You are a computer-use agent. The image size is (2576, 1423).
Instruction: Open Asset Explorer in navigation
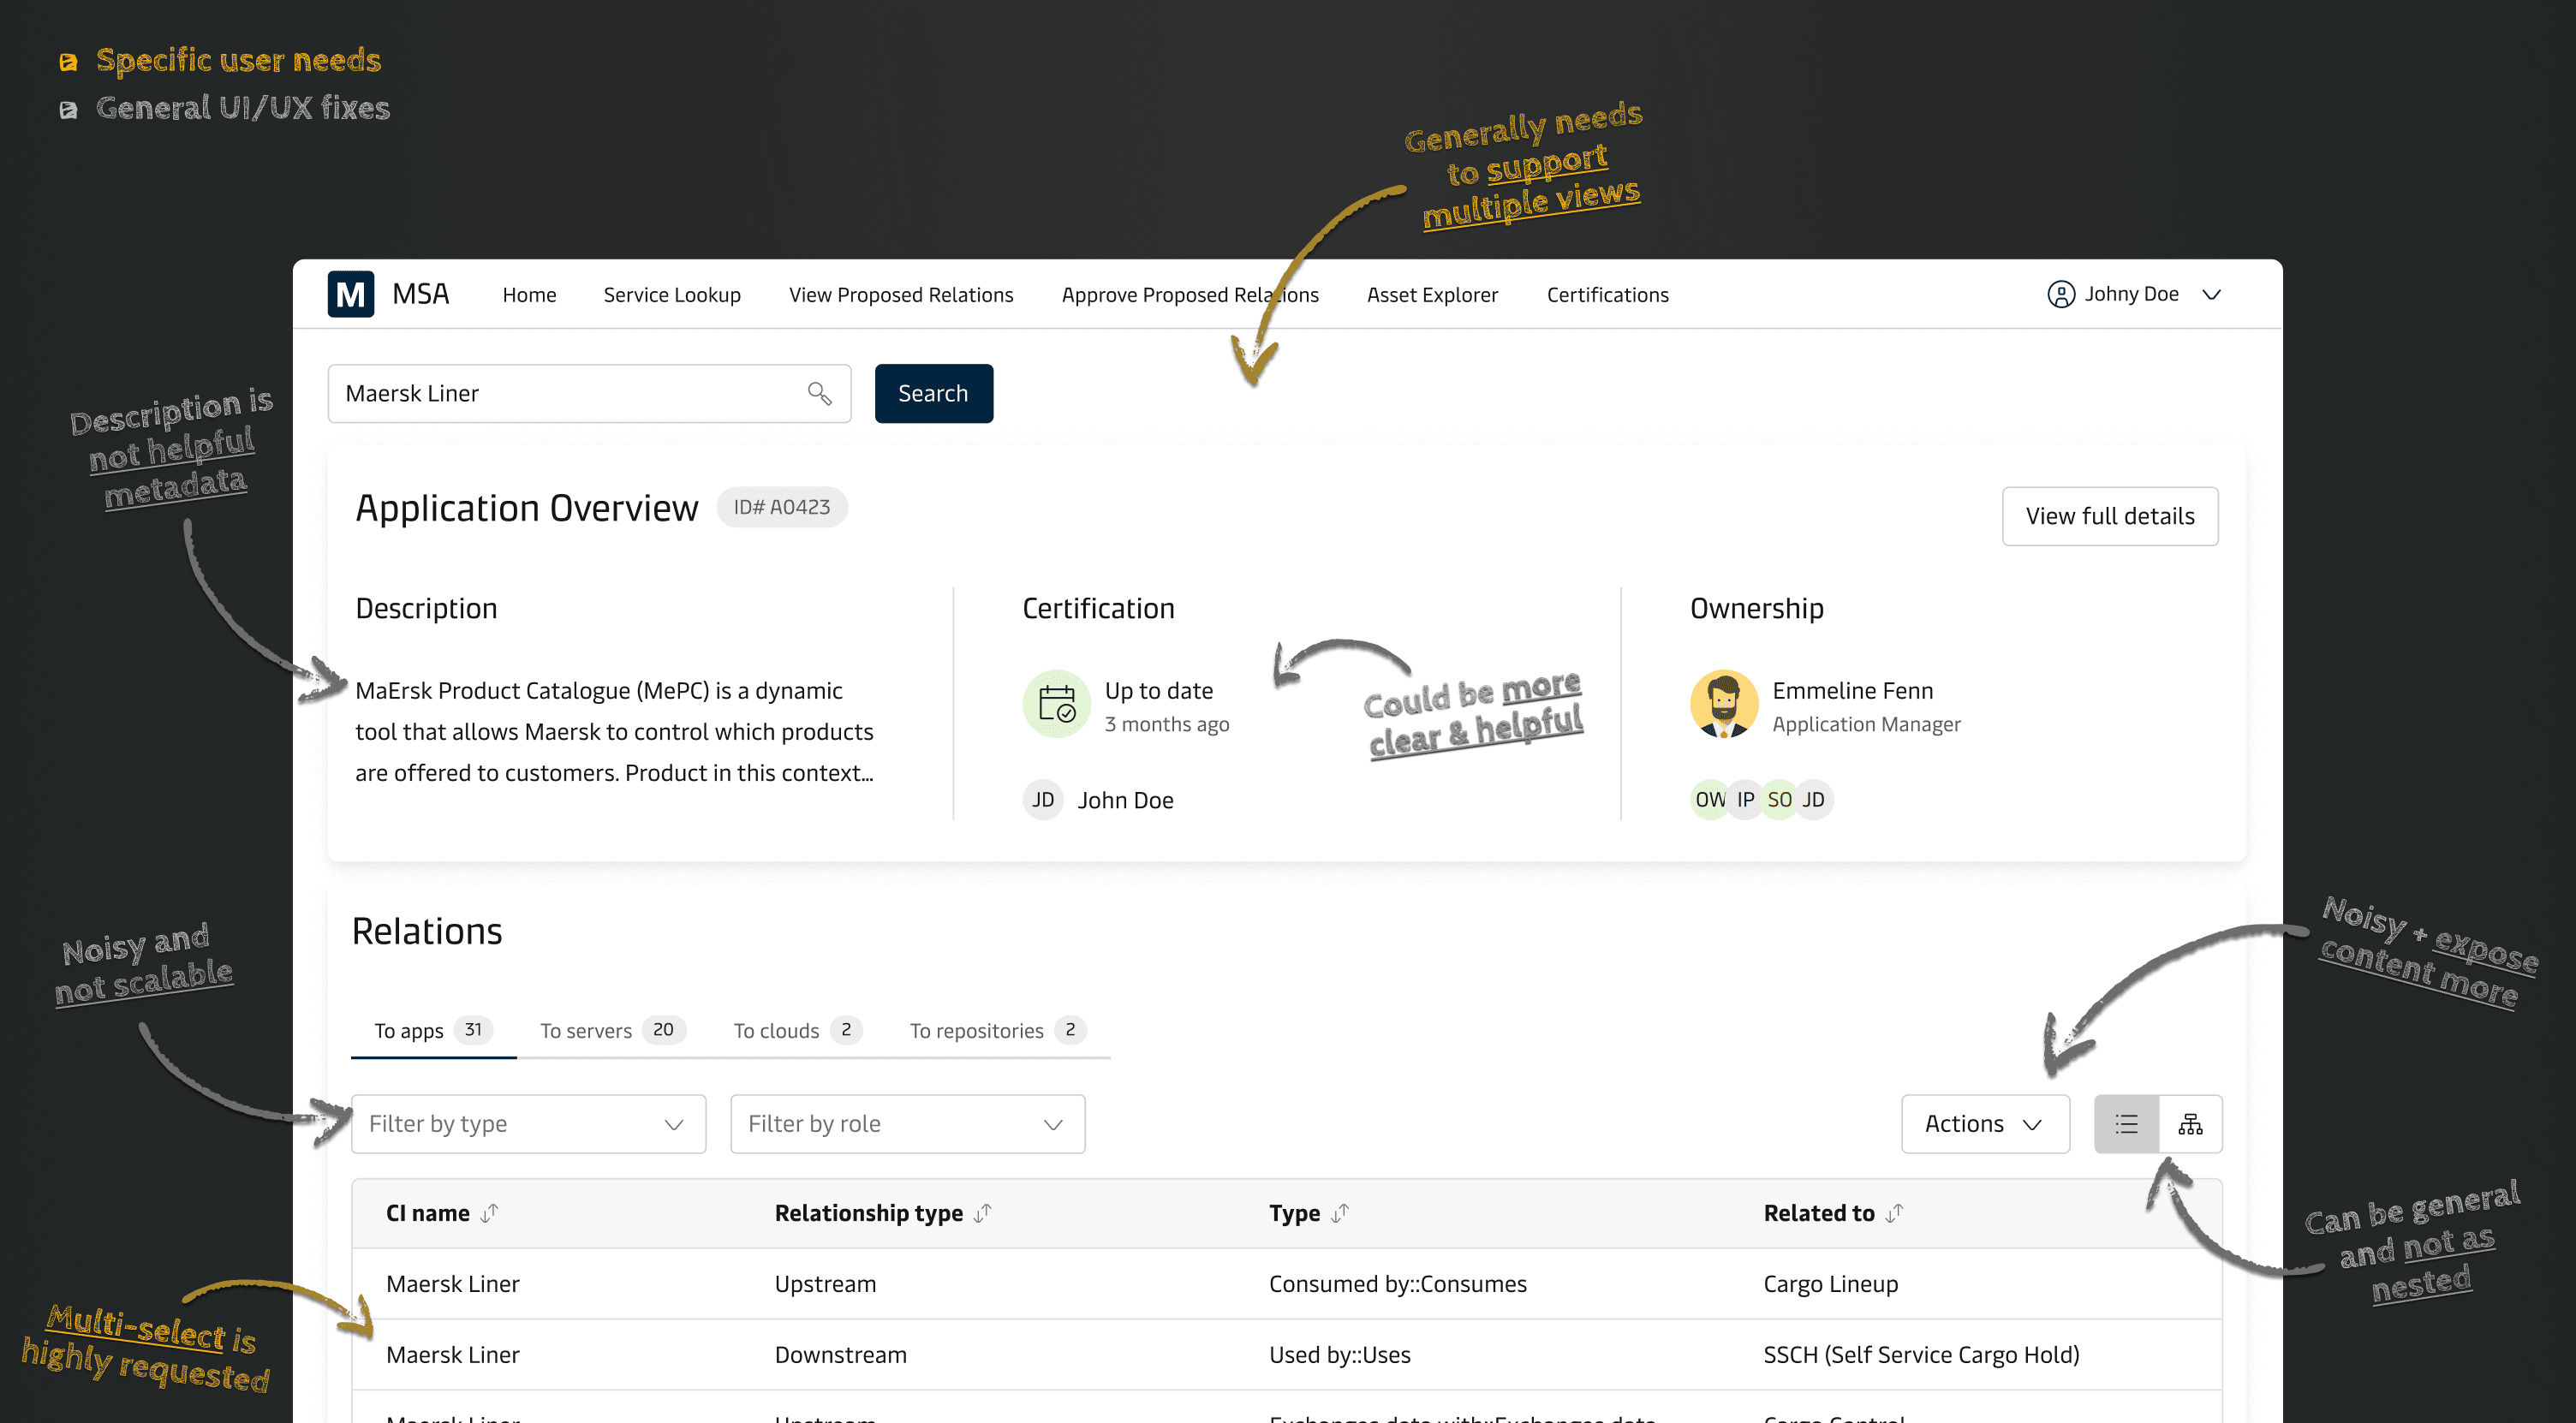[x=1432, y=294]
